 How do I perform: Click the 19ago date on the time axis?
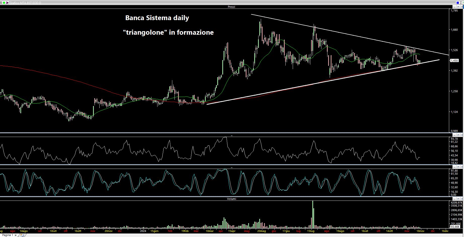[340, 231]
